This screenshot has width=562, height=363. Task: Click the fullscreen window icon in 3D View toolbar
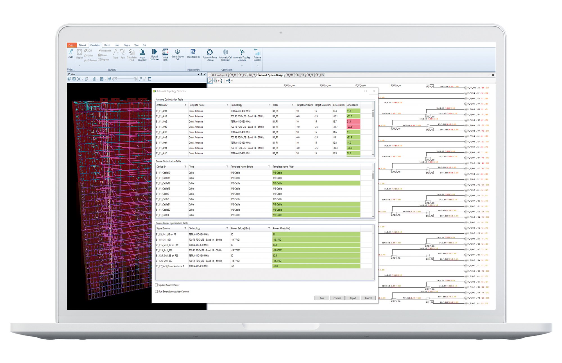pyautogui.click(x=150, y=79)
